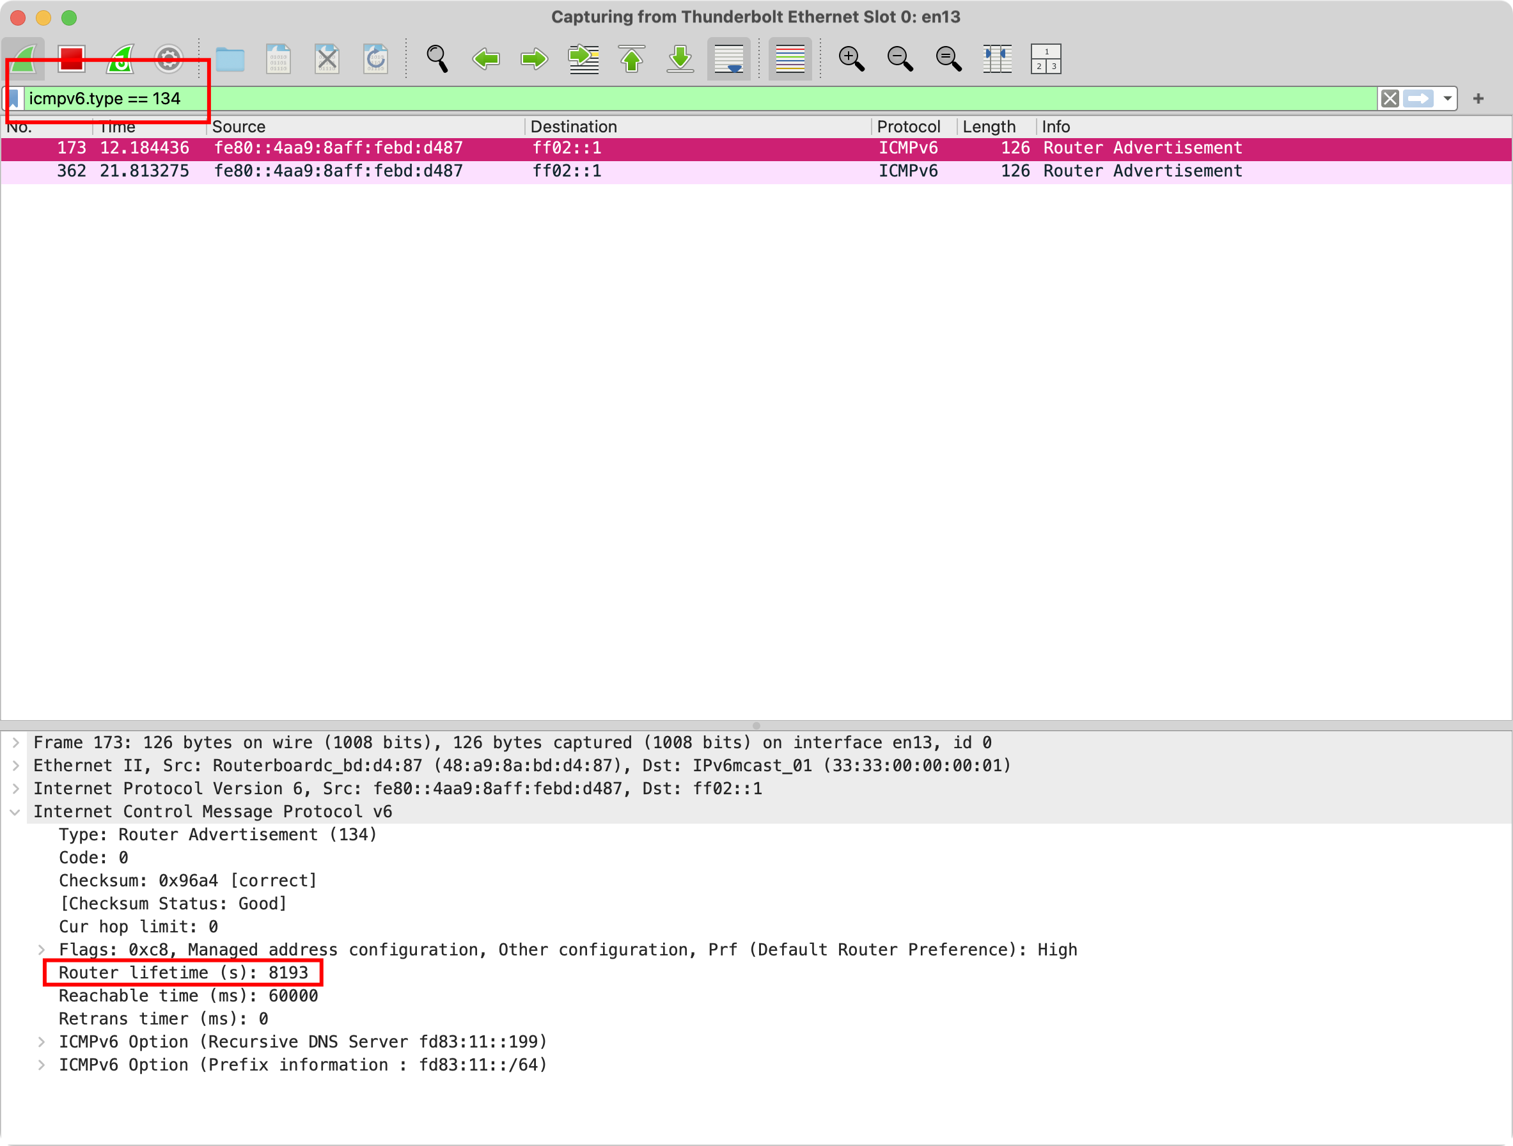The image size is (1513, 1146).
Task: Click the start capture shark fin icon
Action: 24,59
